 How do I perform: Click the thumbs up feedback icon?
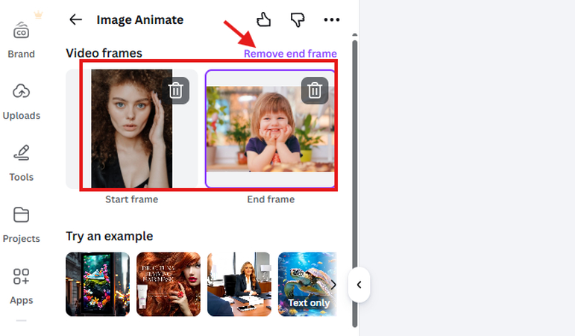263,19
